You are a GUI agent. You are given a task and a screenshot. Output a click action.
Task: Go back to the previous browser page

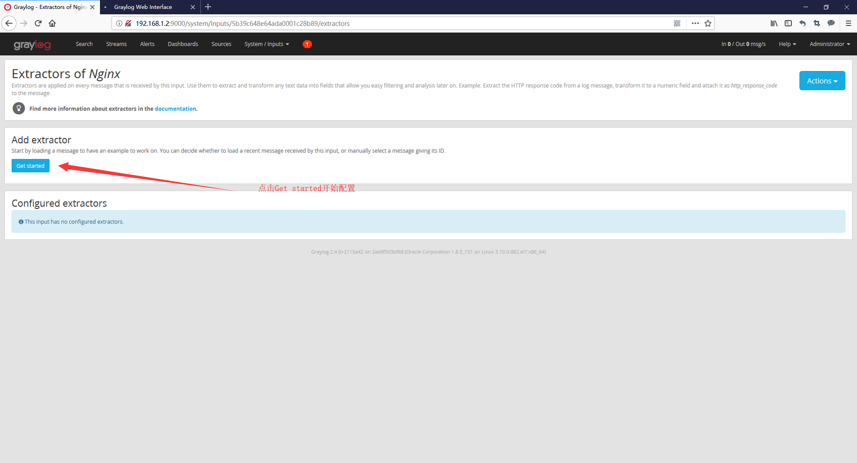pyautogui.click(x=9, y=23)
